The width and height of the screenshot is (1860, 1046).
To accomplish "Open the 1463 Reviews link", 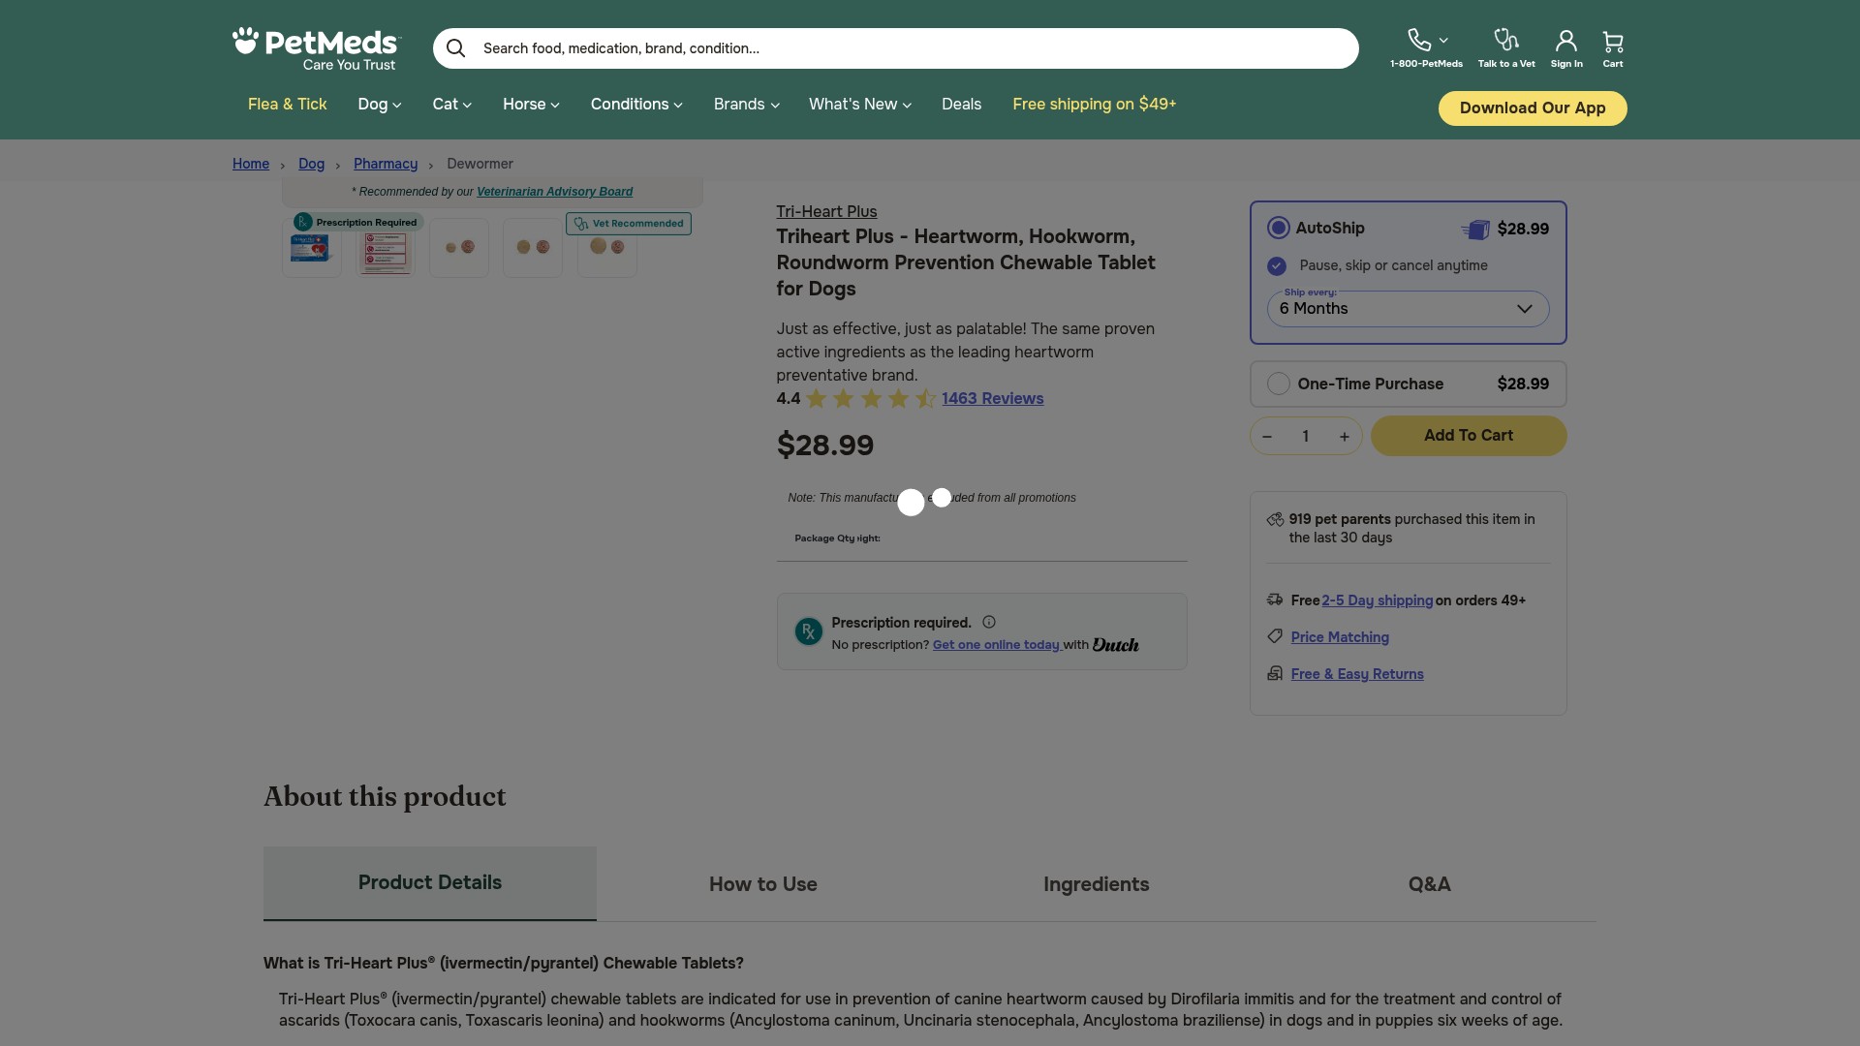I will [993, 399].
